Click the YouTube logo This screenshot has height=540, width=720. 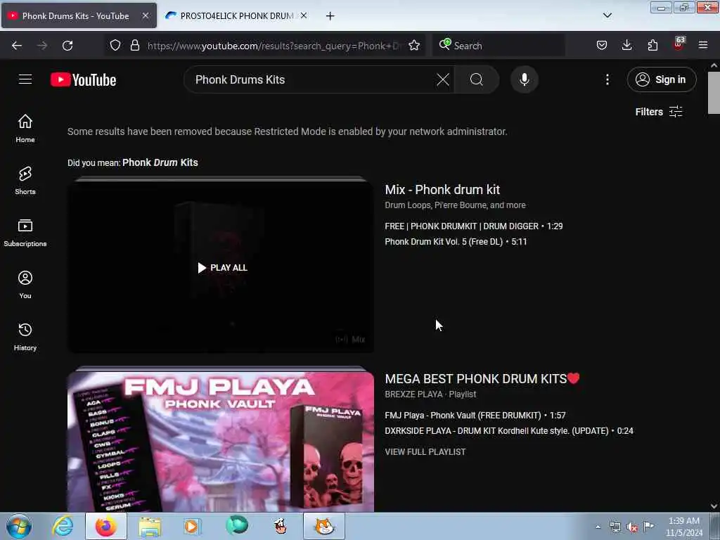83,80
